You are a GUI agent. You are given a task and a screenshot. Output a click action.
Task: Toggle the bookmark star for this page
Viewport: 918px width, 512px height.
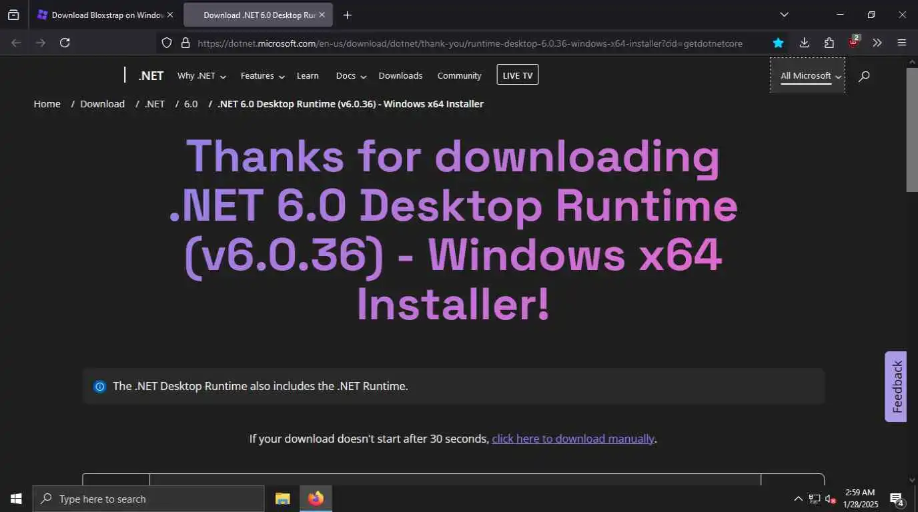pos(778,43)
